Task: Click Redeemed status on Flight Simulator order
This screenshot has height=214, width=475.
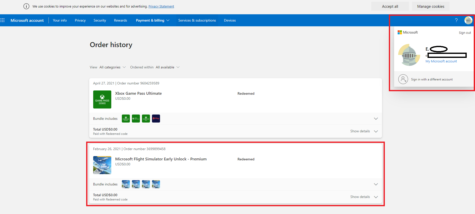Action: [x=246, y=159]
